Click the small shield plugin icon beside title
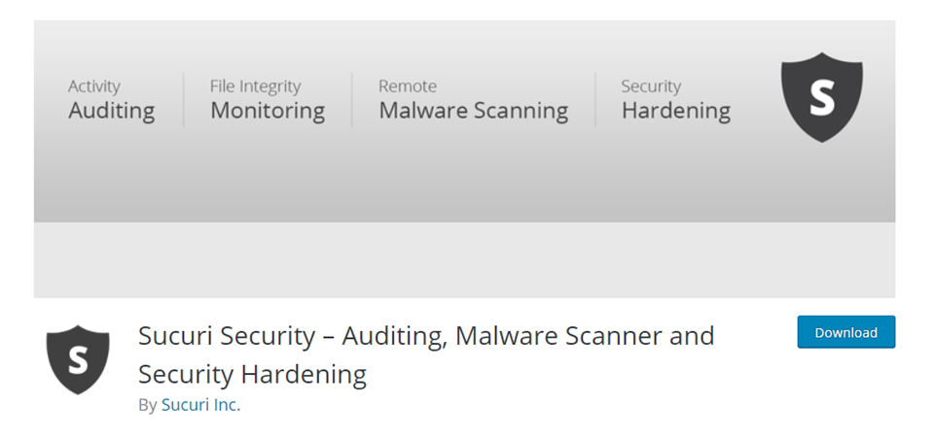 (78, 359)
